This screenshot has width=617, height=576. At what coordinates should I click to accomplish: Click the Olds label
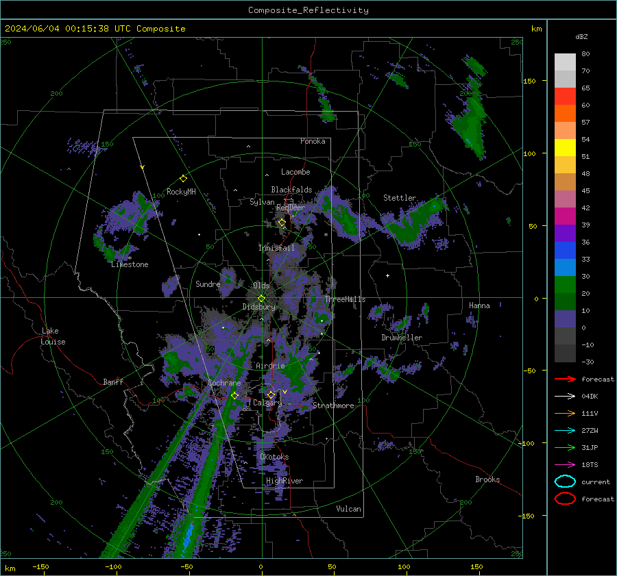[x=261, y=286]
